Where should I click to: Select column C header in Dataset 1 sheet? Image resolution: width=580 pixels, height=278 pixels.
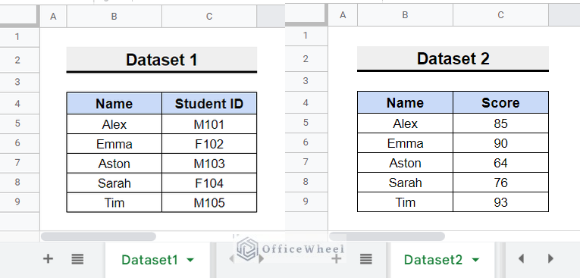[x=209, y=16]
